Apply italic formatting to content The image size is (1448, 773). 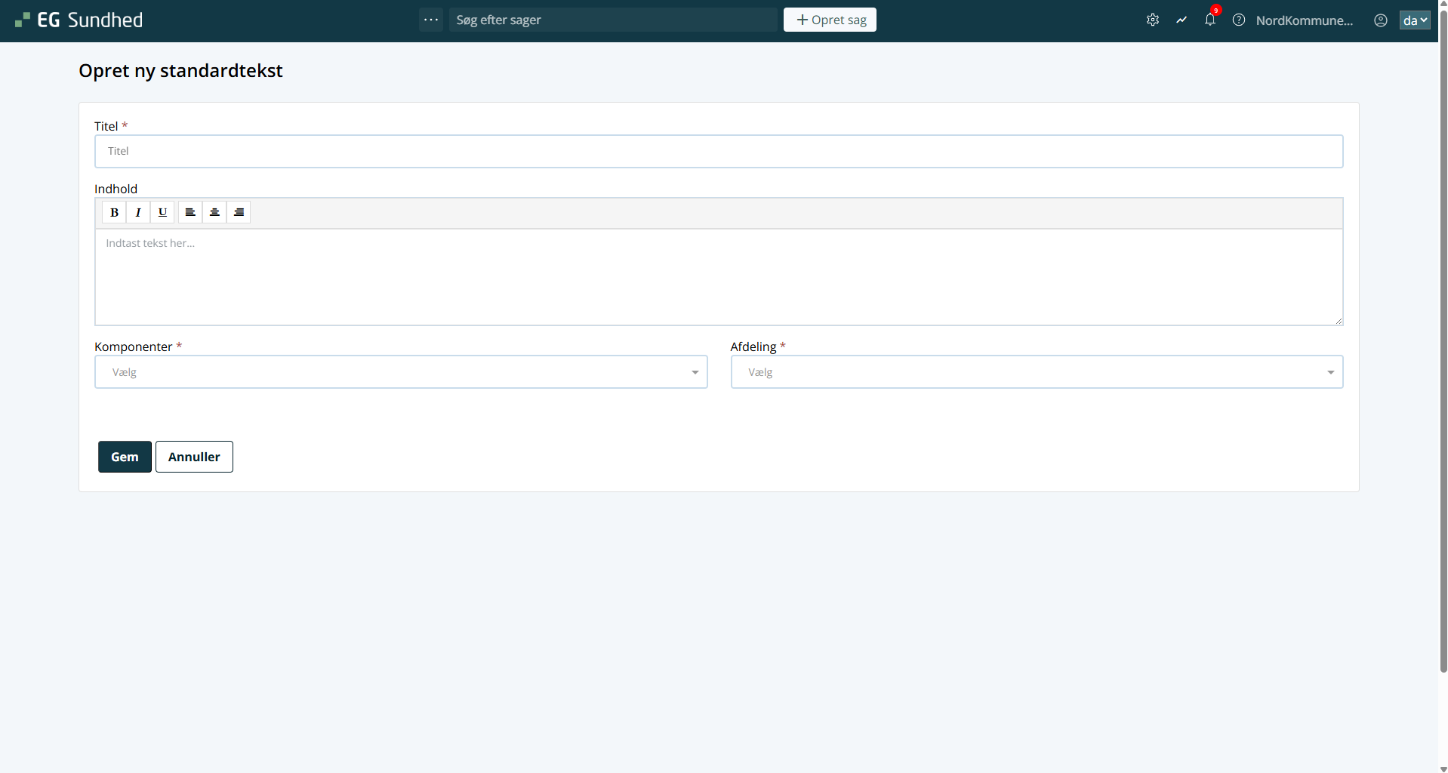click(138, 213)
